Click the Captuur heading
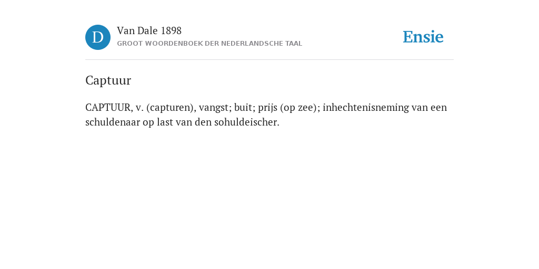Viewport: 539px width, 269px height. point(108,80)
